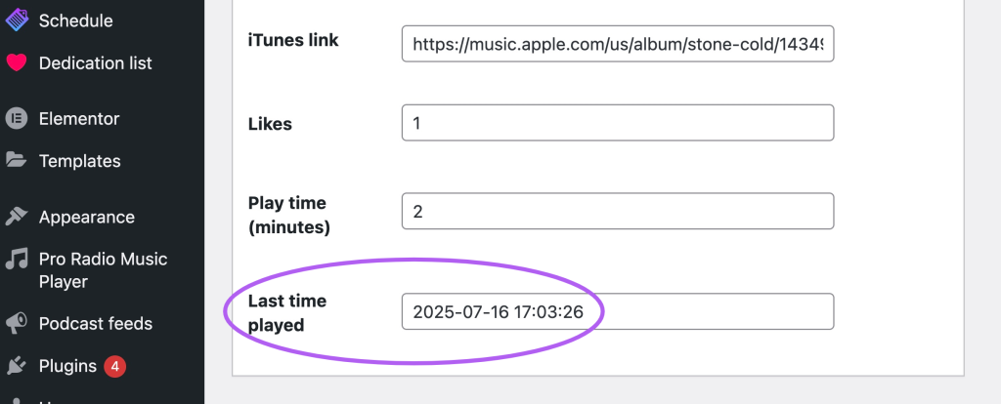Click the pink heart Dedication icon
Image resolution: width=1001 pixels, height=404 pixels.
(17, 63)
